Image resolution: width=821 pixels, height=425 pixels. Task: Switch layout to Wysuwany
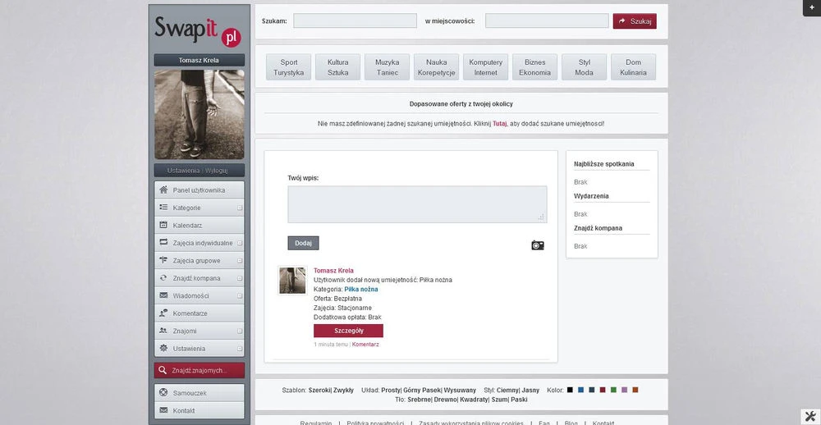coord(460,390)
